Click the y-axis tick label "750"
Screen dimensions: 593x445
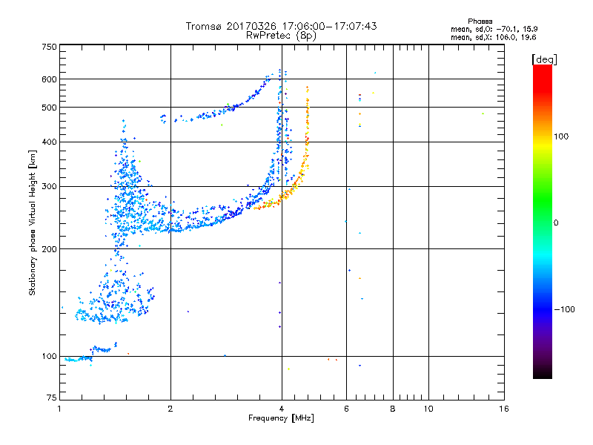point(49,47)
